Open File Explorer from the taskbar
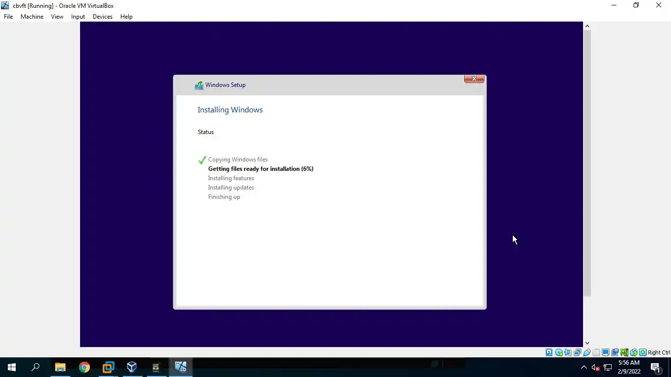 pyautogui.click(x=60, y=367)
